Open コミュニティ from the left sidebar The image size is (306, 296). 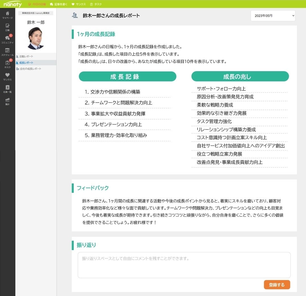point(8,40)
